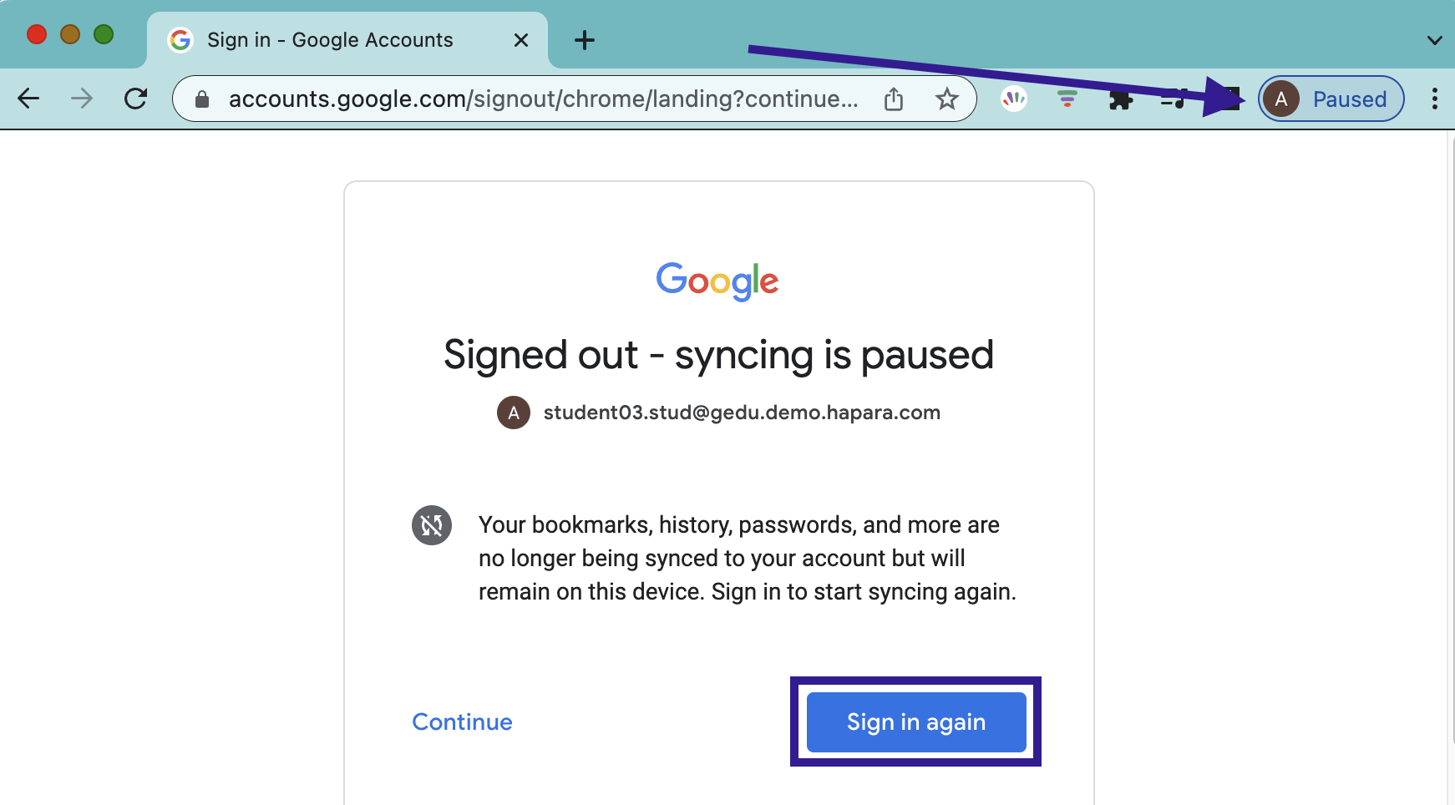
Task: Go back using the back arrow
Action: tap(29, 99)
